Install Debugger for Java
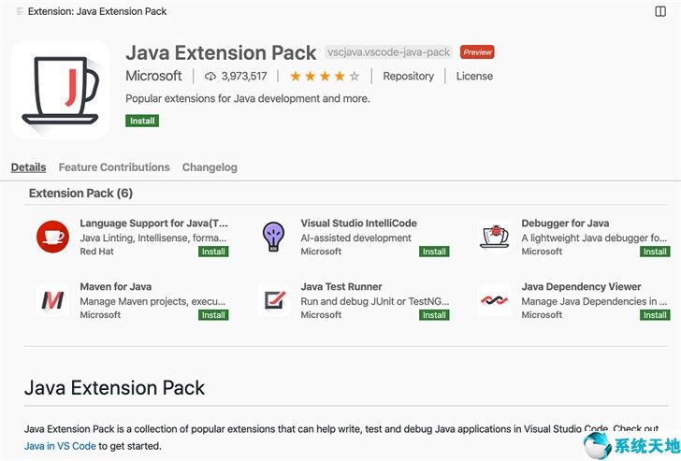 [655, 252]
